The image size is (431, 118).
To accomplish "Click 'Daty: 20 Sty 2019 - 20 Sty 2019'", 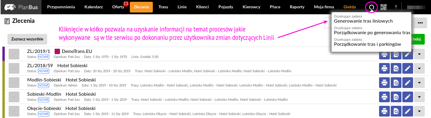I will [x=107, y=71].
